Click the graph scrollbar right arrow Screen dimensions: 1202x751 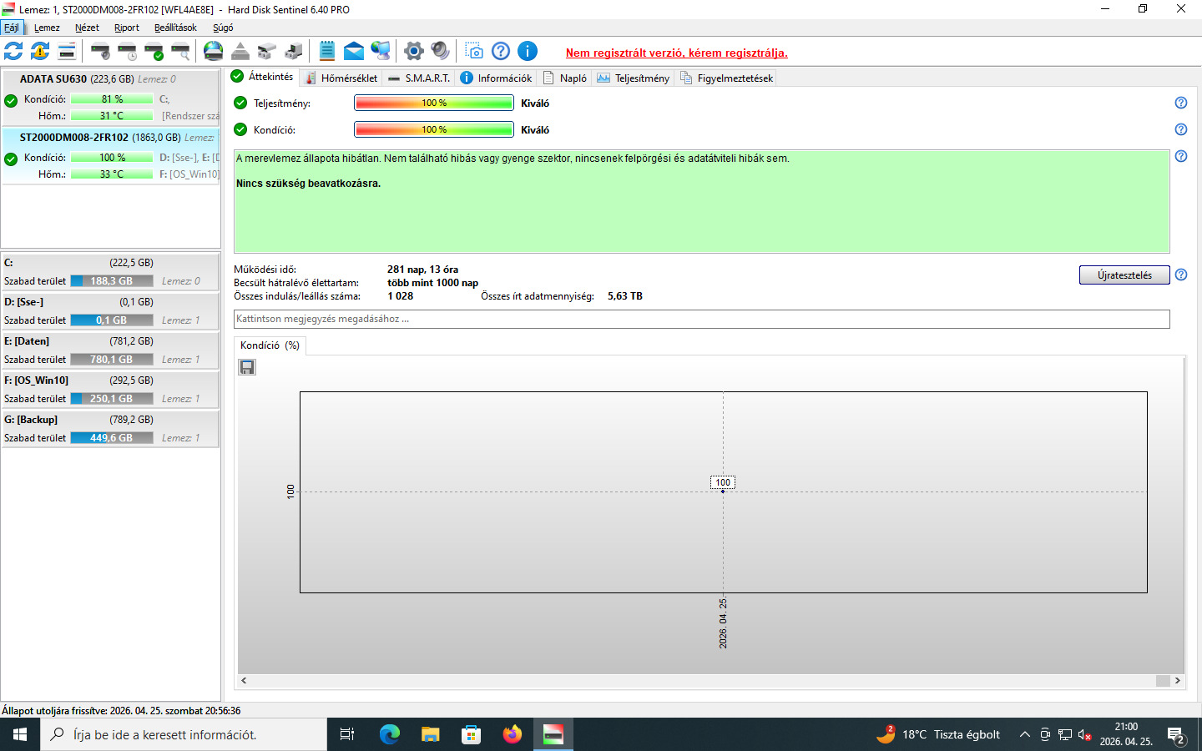pyautogui.click(x=1178, y=681)
